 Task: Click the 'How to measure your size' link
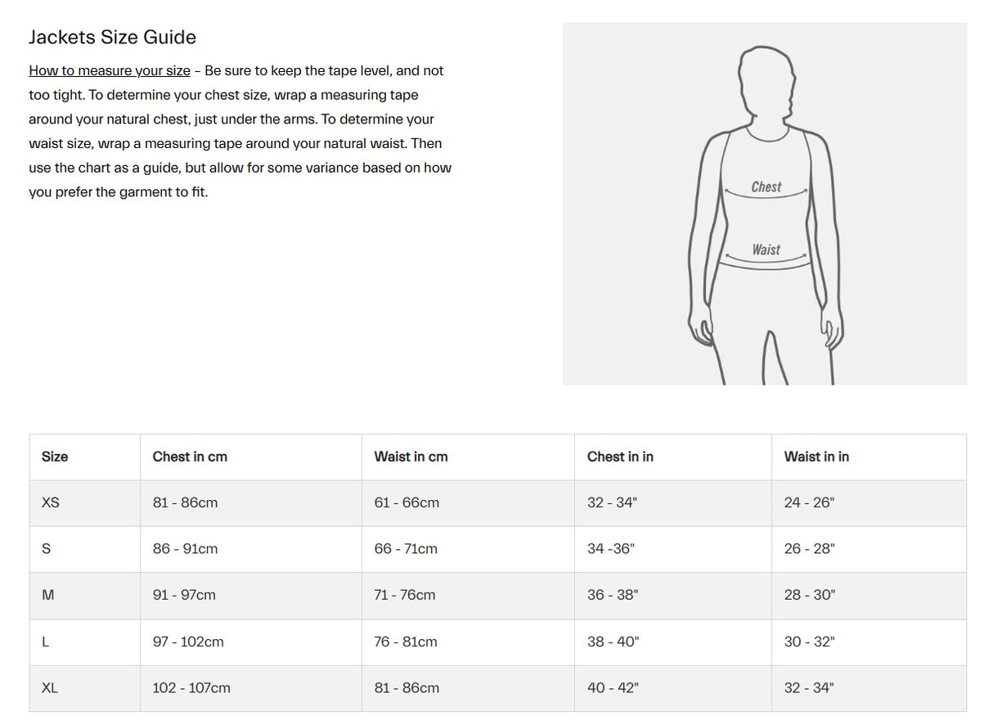[x=110, y=71]
